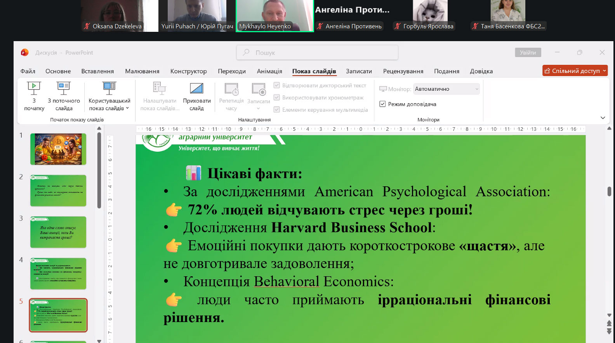Click the Hide Slide (Приховати слайд) icon
This screenshot has width=615, height=343.
point(196,88)
